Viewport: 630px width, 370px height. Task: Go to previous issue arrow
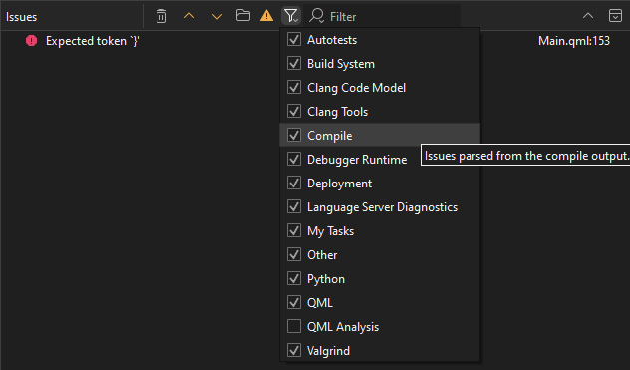click(189, 16)
